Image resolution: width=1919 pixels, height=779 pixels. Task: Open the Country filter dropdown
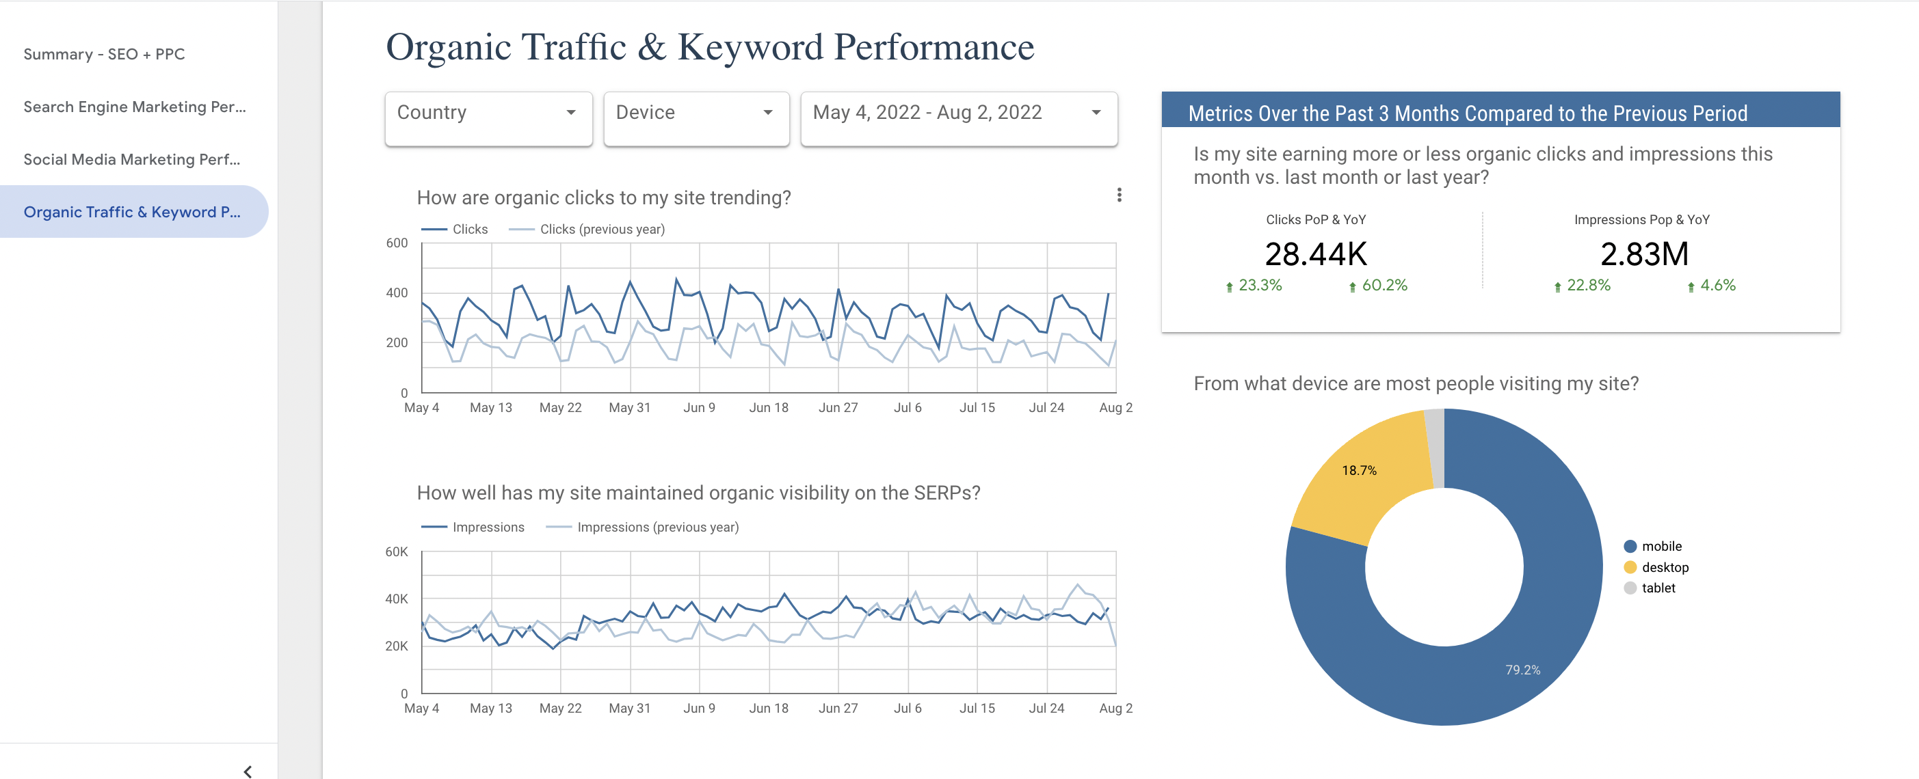tap(484, 113)
